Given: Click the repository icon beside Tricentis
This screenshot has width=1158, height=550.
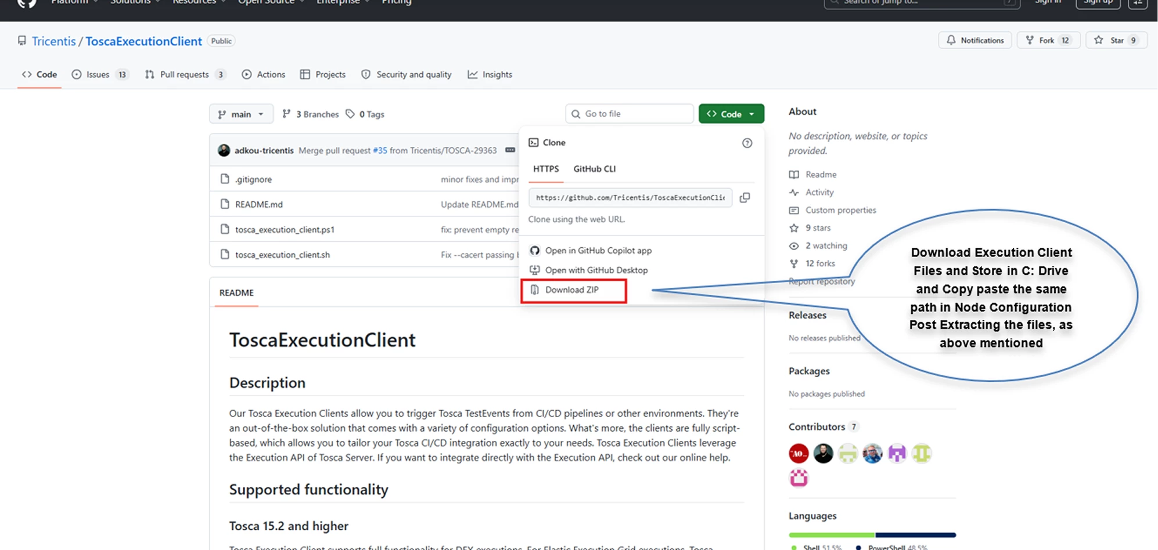Looking at the screenshot, I should (x=22, y=41).
